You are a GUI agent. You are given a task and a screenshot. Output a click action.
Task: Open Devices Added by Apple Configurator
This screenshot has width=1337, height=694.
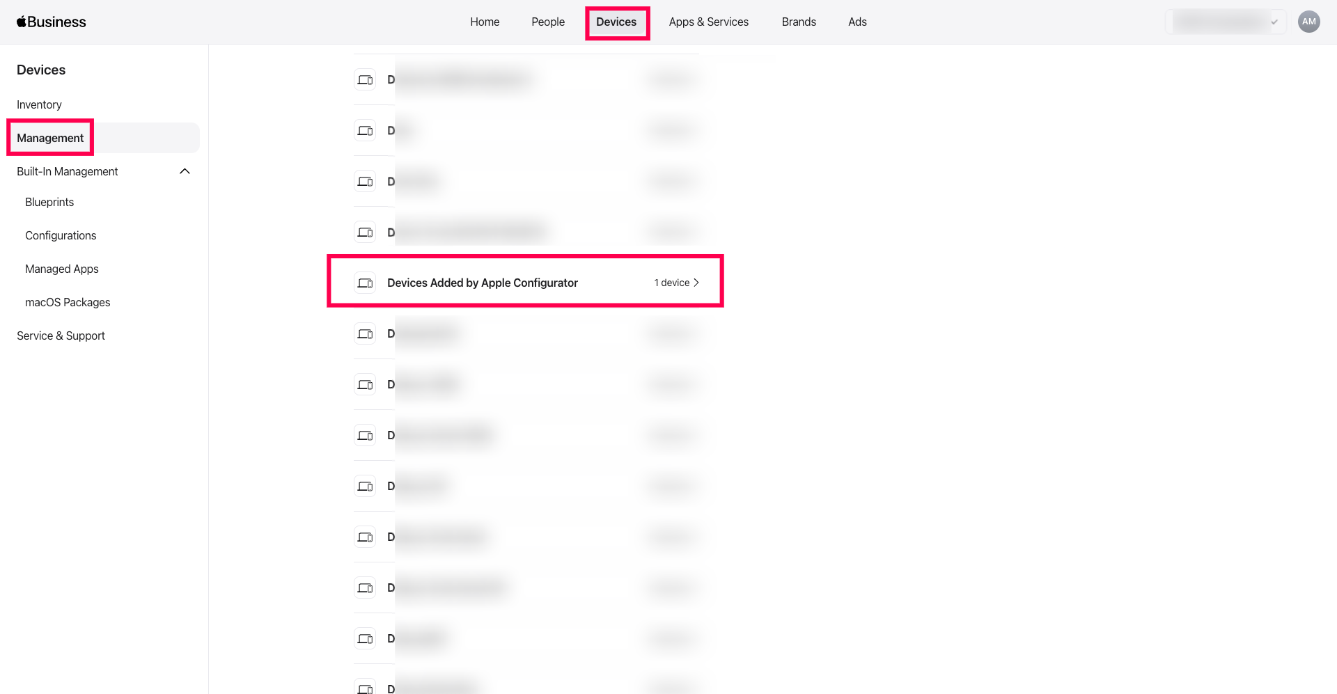coord(526,283)
